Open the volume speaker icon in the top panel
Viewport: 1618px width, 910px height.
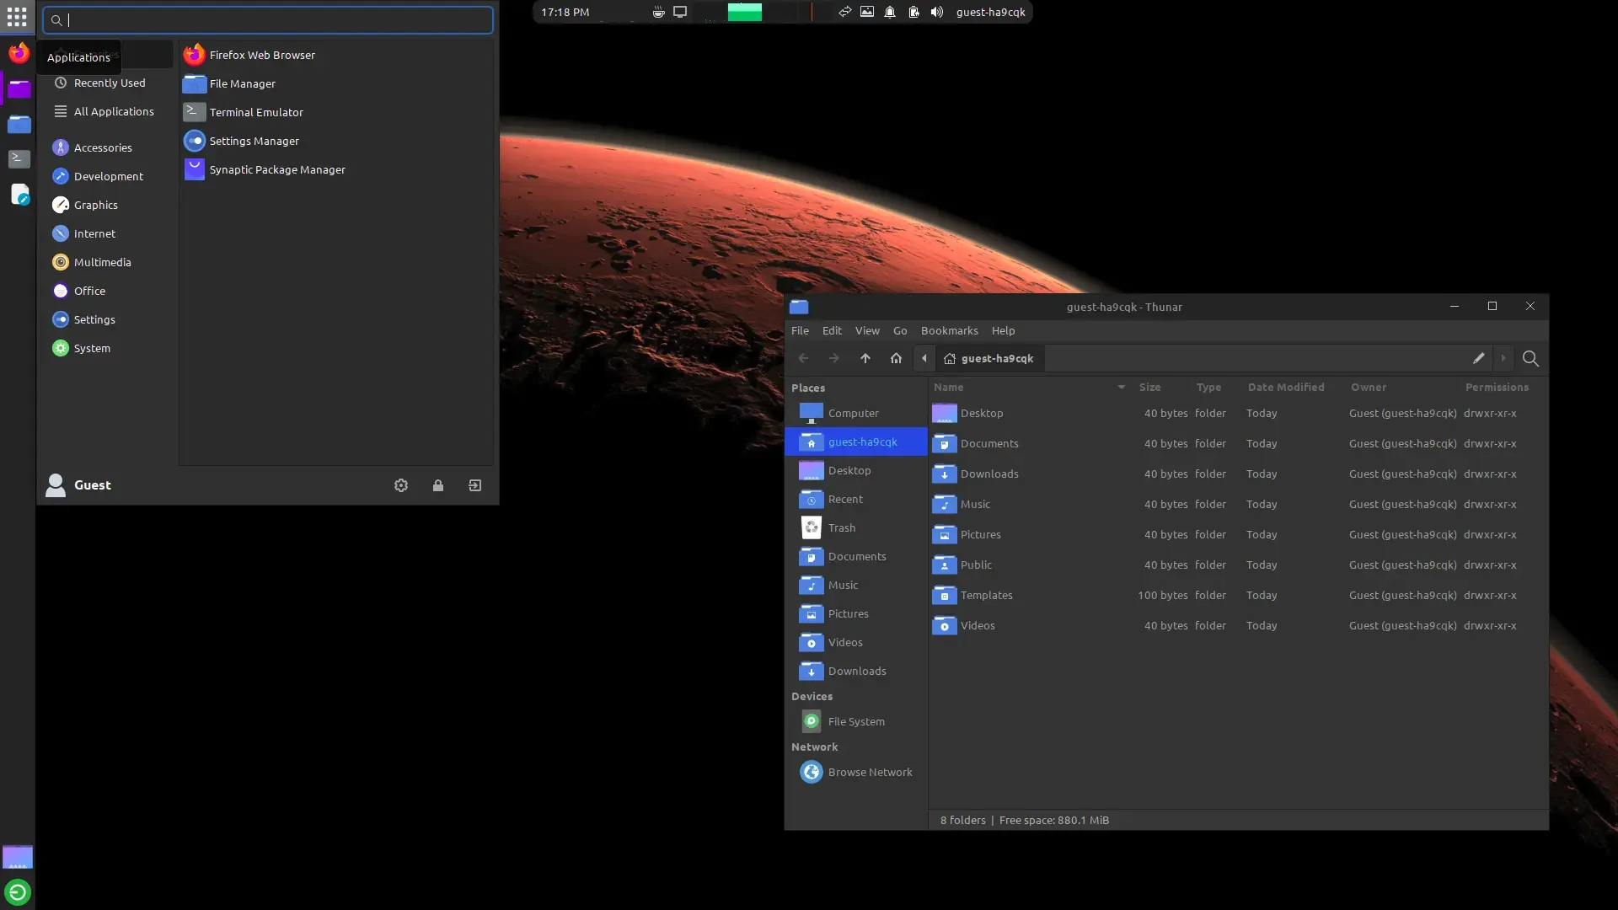coord(936,12)
